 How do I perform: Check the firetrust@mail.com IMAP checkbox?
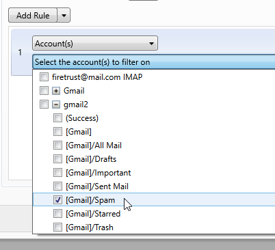(x=44, y=77)
